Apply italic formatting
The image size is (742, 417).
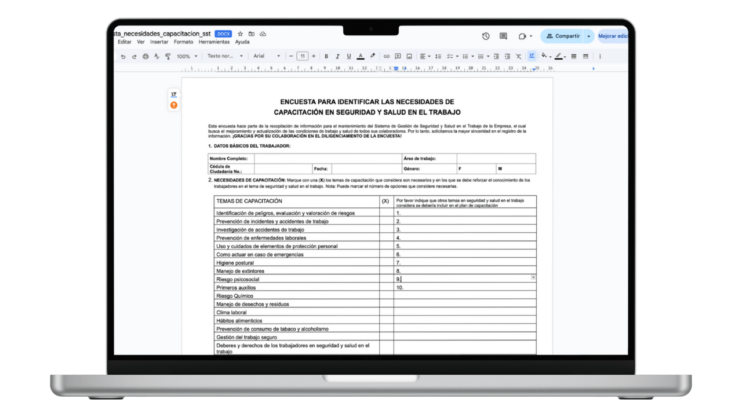(337, 56)
